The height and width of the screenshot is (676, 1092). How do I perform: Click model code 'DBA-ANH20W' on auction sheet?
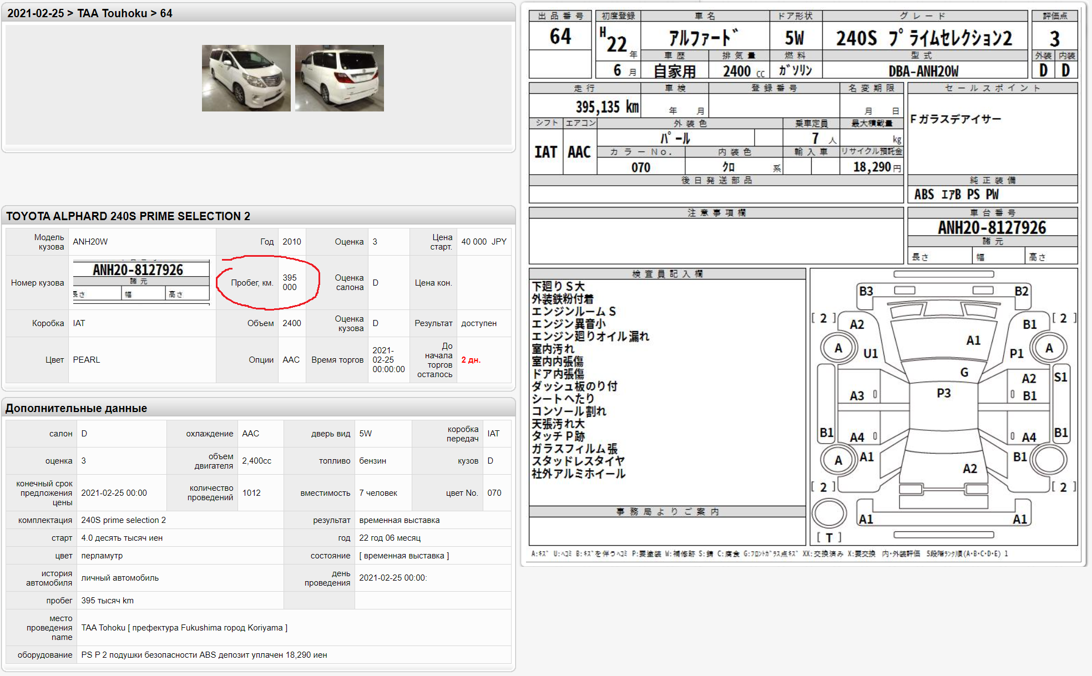coord(923,71)
